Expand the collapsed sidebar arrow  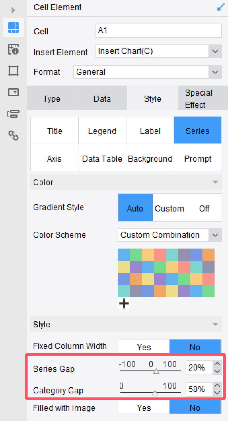click(13, 10)
